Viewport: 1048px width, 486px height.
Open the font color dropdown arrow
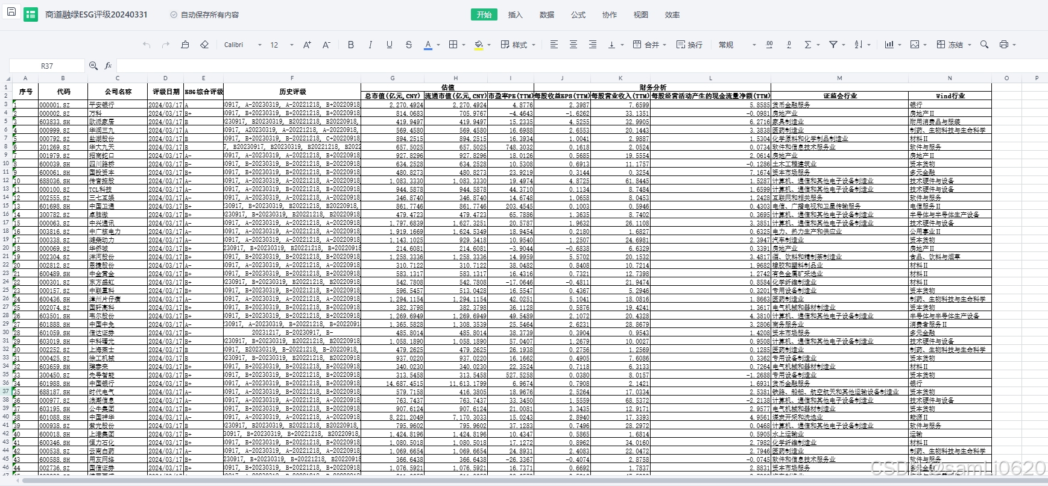pyautogui.click(x=438, y=45)
